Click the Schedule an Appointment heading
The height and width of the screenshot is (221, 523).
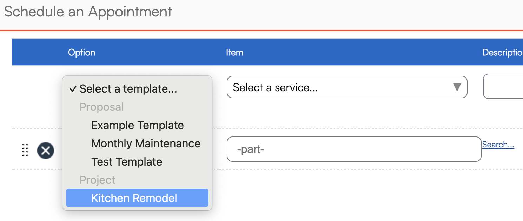point(88,12)
